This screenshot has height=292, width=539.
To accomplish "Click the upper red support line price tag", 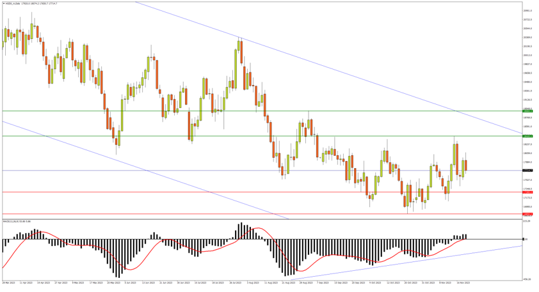I will tap(527, 192).
